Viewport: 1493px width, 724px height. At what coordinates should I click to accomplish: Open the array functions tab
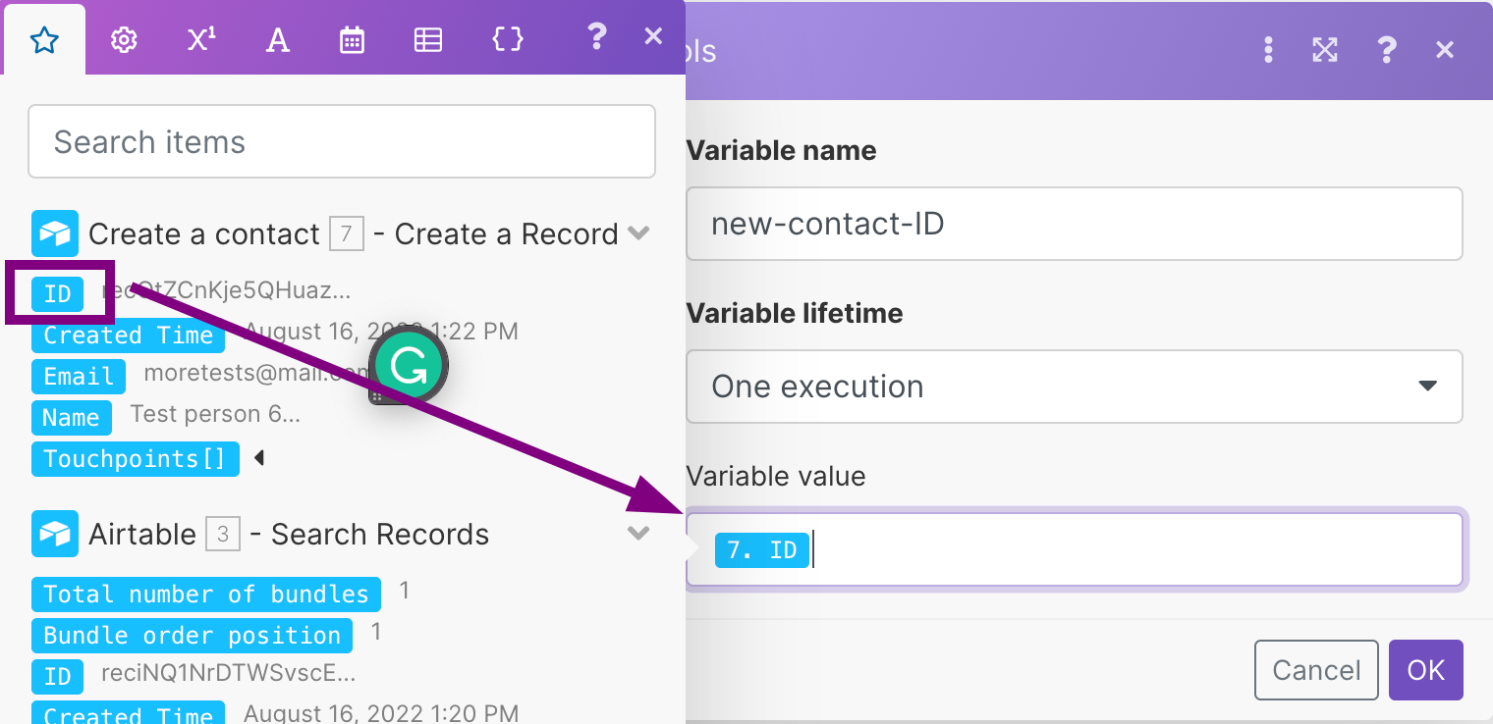427,40
